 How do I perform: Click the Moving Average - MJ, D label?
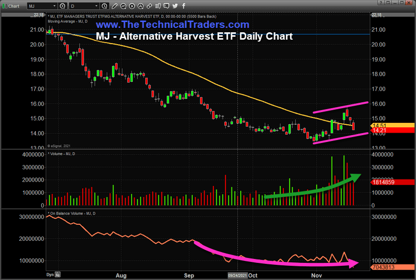[68, 21]
